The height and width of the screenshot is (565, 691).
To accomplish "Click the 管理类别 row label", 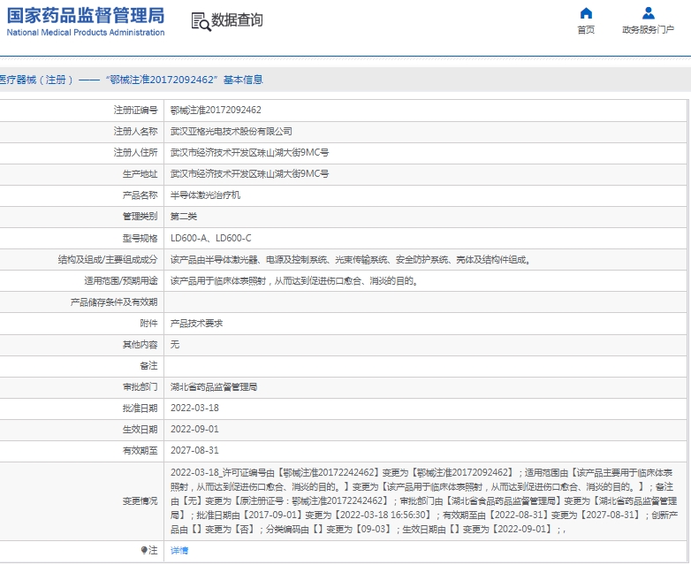I will click(x=140, y=216).
